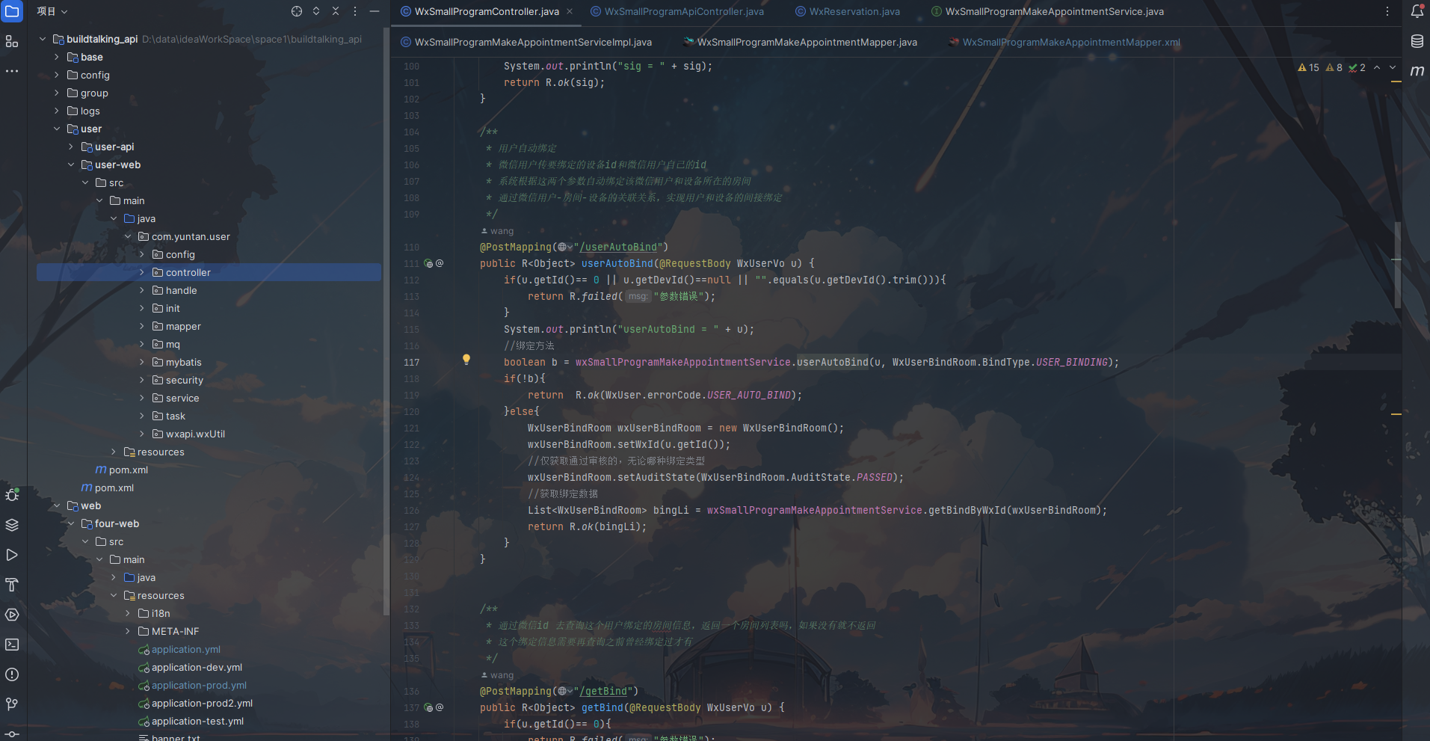Expand the base folder
This screenshot has height=741, width=1430.
[x=57, y=57]
